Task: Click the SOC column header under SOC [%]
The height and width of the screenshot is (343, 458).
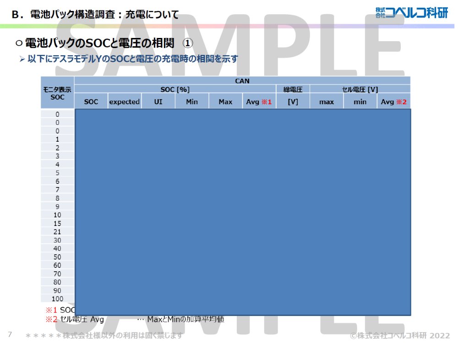Action: coord(91,102)
